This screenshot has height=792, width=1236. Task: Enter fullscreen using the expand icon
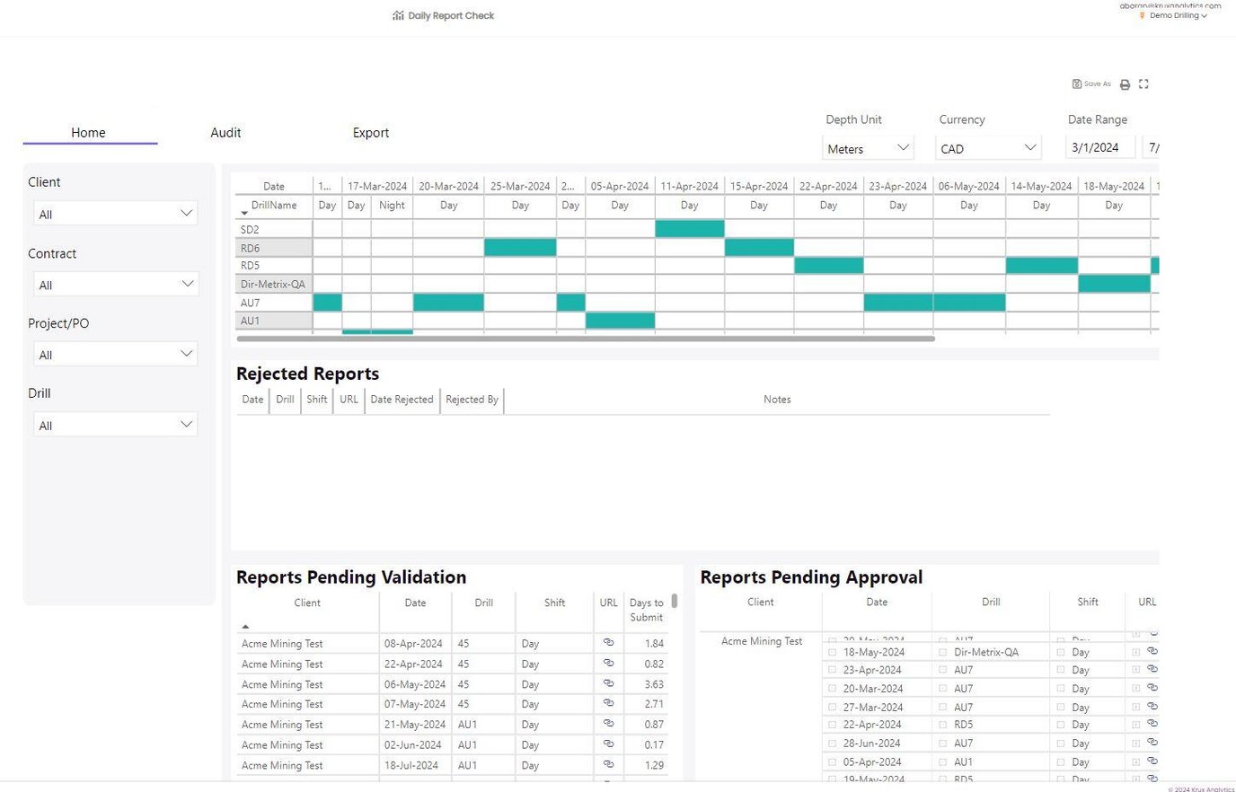[x=1143, y=84]
